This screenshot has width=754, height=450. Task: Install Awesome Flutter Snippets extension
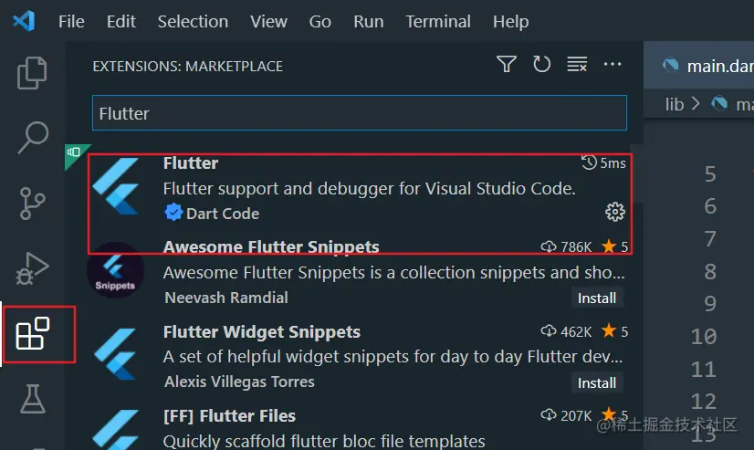point(597,298)
